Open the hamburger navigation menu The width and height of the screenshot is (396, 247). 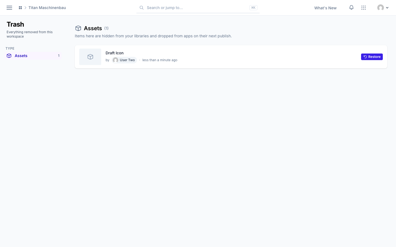pyautogui.click(x=9, y=8)
